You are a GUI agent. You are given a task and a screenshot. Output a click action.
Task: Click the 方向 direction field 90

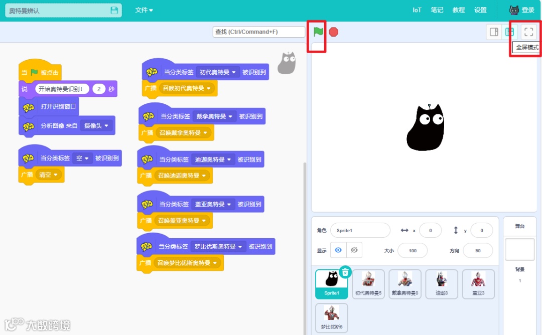(478, 251)
